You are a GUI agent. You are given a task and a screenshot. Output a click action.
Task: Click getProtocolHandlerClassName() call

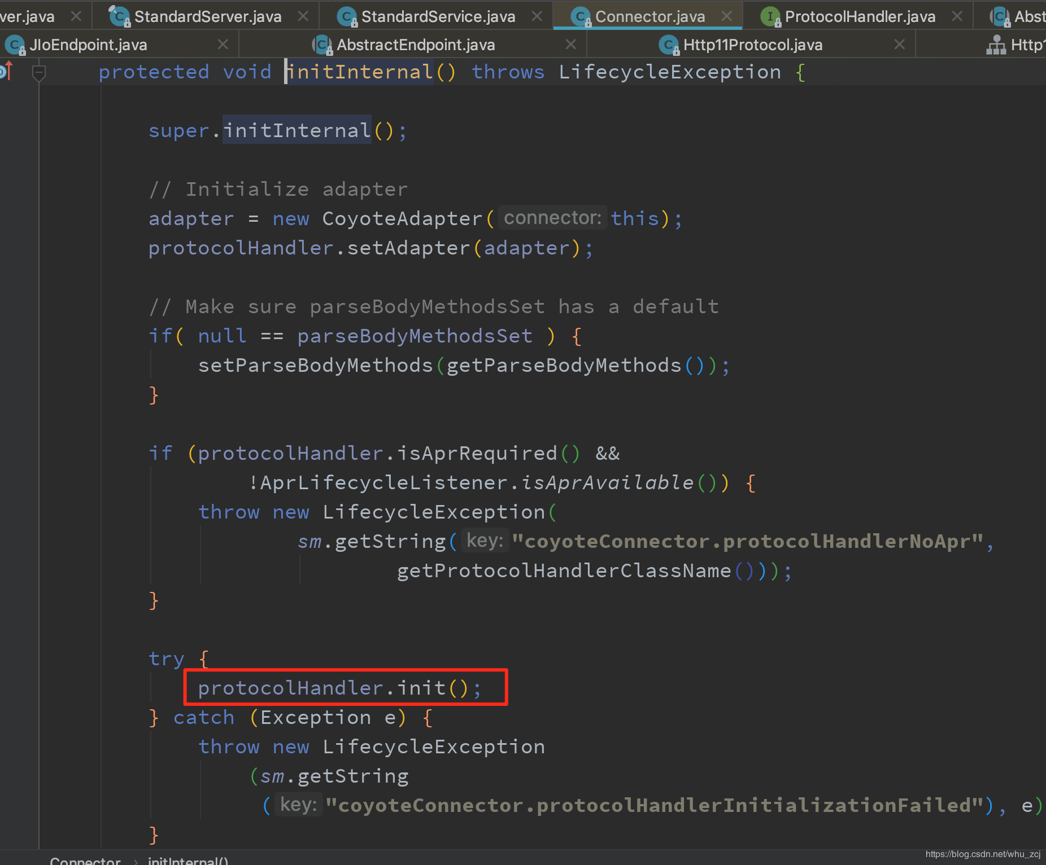[576, 571]
